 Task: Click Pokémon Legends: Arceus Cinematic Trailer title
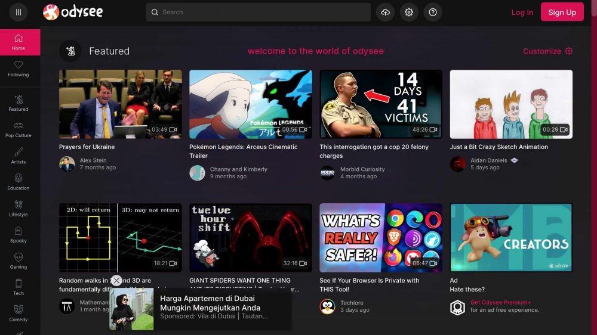(x=244, y=151)
